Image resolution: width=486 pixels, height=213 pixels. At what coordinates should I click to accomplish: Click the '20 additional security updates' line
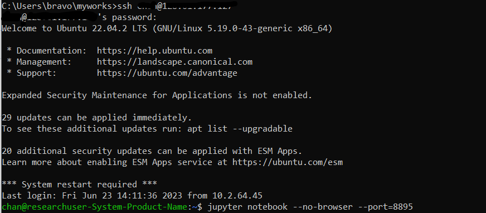click(x=152, y=151)
